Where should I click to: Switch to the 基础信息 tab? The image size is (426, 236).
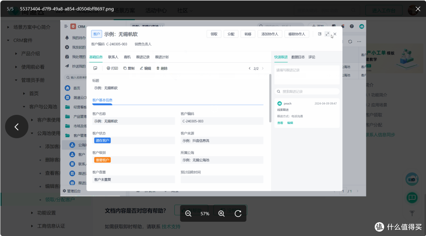click(96, 57)
